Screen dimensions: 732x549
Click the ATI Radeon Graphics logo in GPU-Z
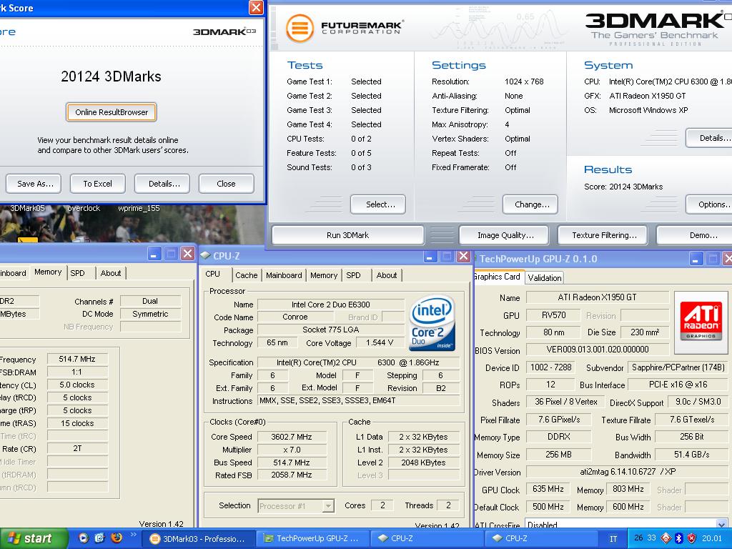[701, 321]
